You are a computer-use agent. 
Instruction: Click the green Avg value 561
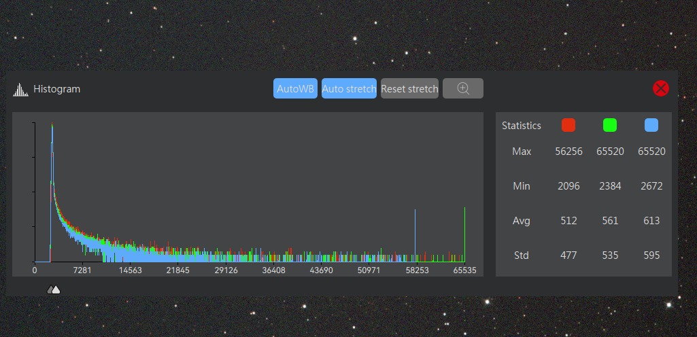click(610, 221)
